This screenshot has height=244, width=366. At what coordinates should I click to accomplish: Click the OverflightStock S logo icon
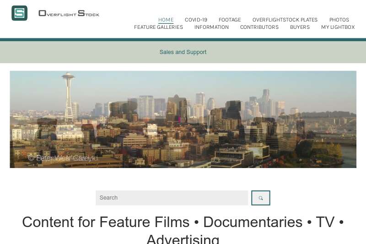coord(19,13)
